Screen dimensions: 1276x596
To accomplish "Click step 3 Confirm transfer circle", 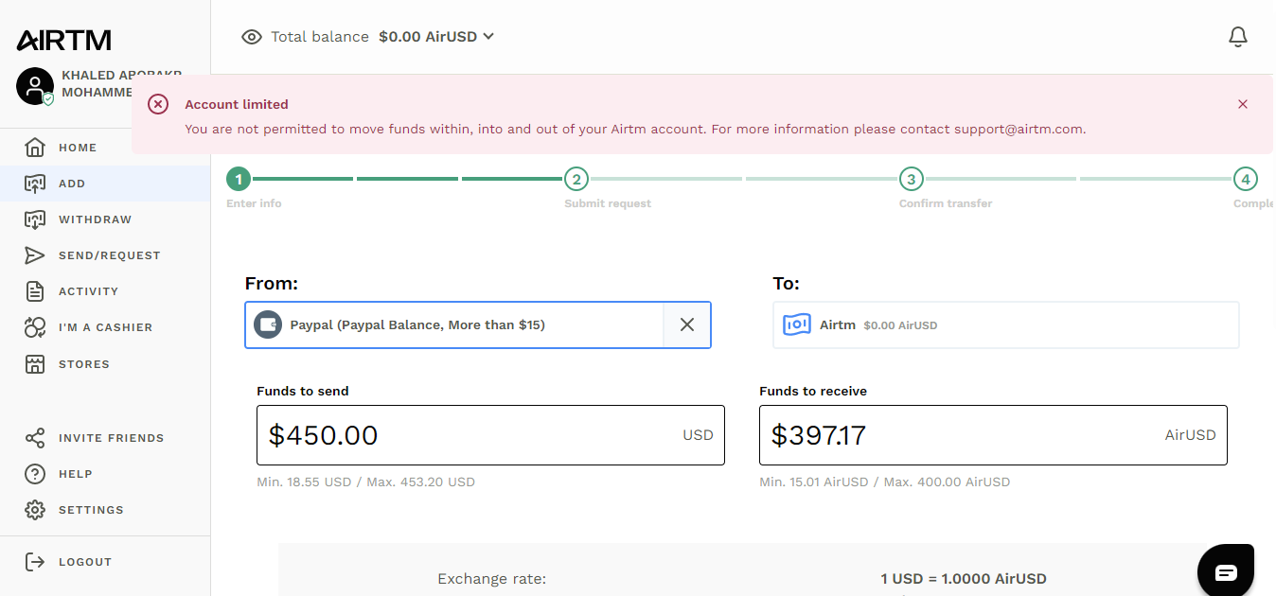I will (911, 179).
